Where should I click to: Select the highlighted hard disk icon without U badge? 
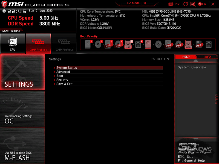click(x=148, y=44)
